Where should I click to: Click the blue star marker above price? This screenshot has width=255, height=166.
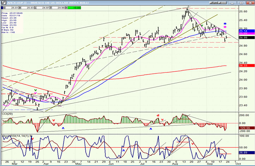225,24
